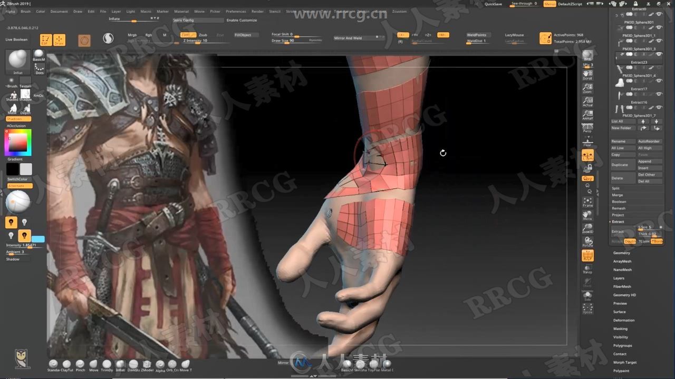The width and height of the screenshot is (675, 379).
Task: Open the Alpha menu
Action: 11,11
